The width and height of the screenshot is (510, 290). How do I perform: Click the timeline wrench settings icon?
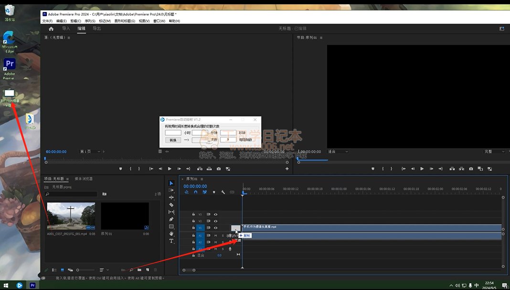(223, 192)
